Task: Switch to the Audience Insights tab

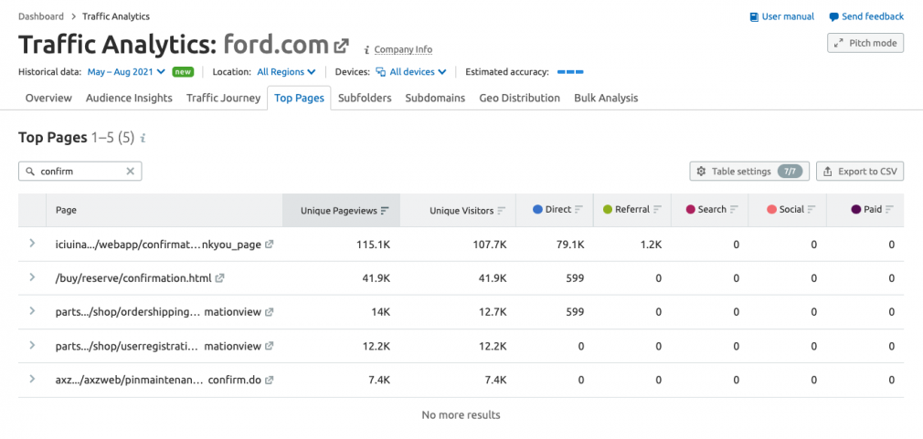Action: click(x=129, y=99)
